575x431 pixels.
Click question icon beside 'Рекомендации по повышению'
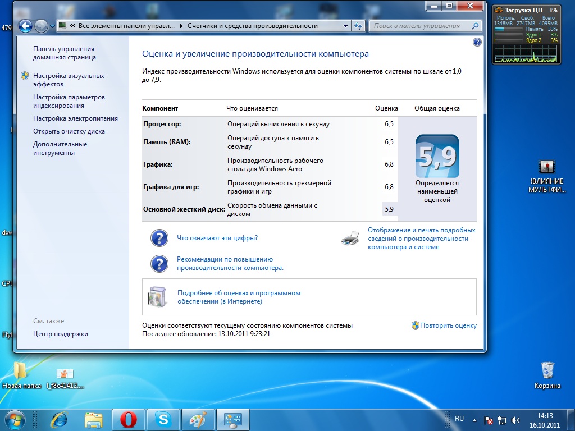[x=159, y=264]
